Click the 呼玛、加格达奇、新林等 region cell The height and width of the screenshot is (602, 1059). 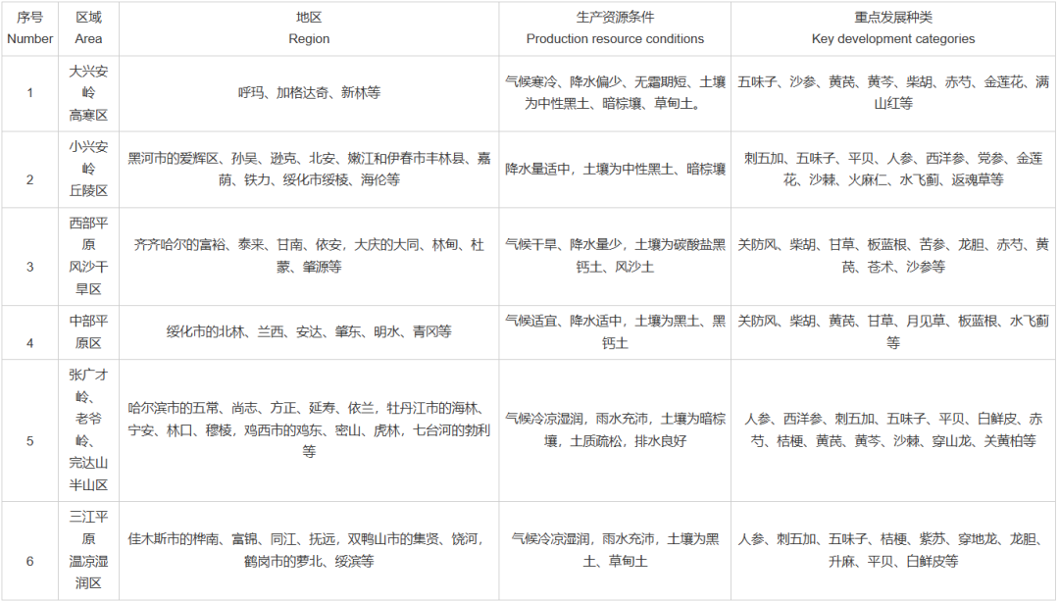[309, 93]
